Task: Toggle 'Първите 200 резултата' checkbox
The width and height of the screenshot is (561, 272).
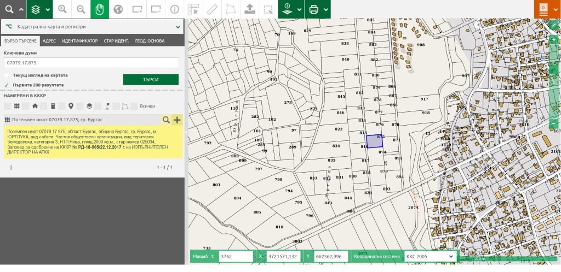Action: (x=7, y=85)
